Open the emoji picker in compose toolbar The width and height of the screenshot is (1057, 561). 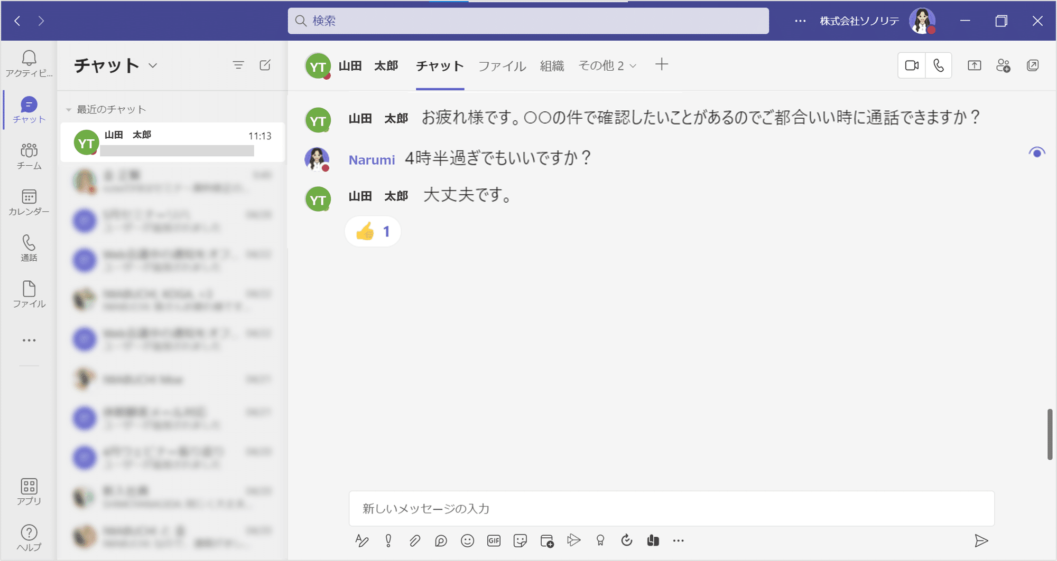click(467, 540)
